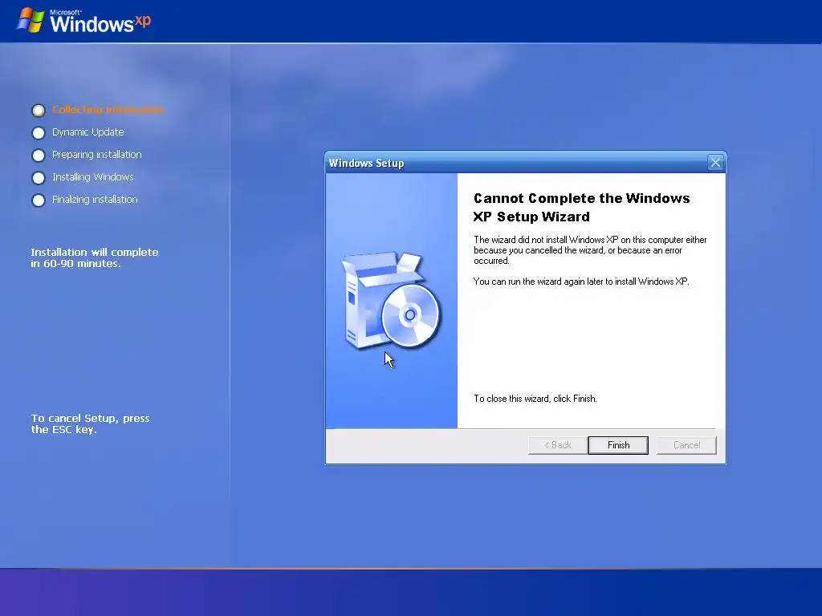
Task: Click the 'Cannot Complete the Windows XP Setup Wizard' heading
Action: point(581,208)
